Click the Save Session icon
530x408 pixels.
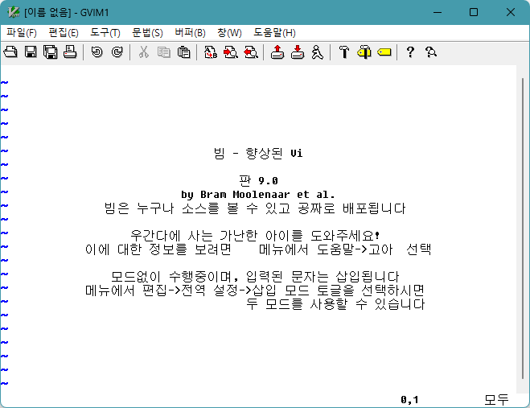point(297,52)
